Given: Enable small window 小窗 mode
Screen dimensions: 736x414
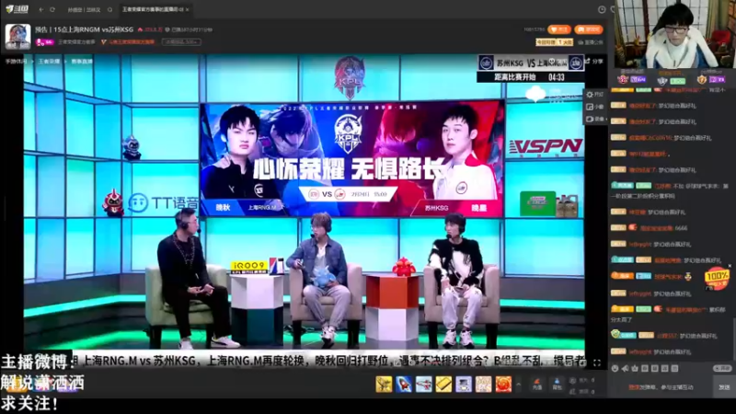Looking at the screenshot, I should point(594,107).
